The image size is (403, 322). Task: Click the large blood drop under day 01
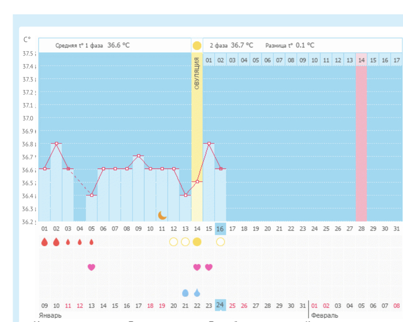tap(44, 242)
